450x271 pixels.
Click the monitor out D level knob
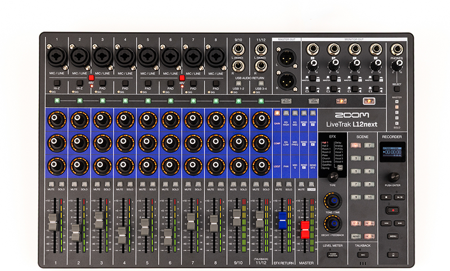(376, 65)
